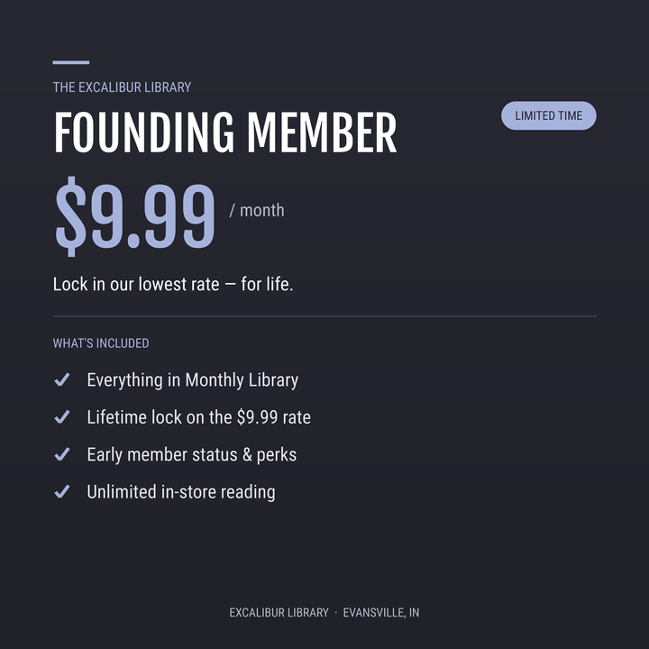The image size is (649, 649).
Task: Click EVANSVILLE, IN in the footer
Action: pyautogui.click(x=381, y=613)
